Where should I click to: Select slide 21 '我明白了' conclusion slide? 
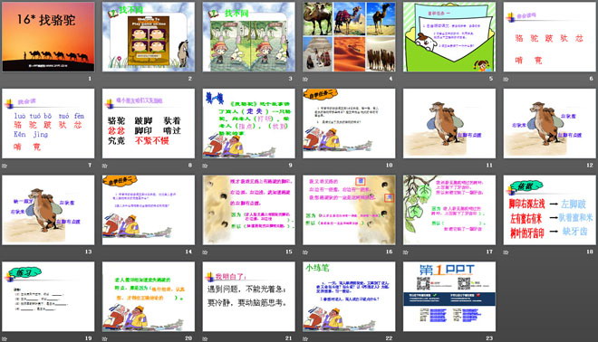pyautogui.click(x=248, y=296)
